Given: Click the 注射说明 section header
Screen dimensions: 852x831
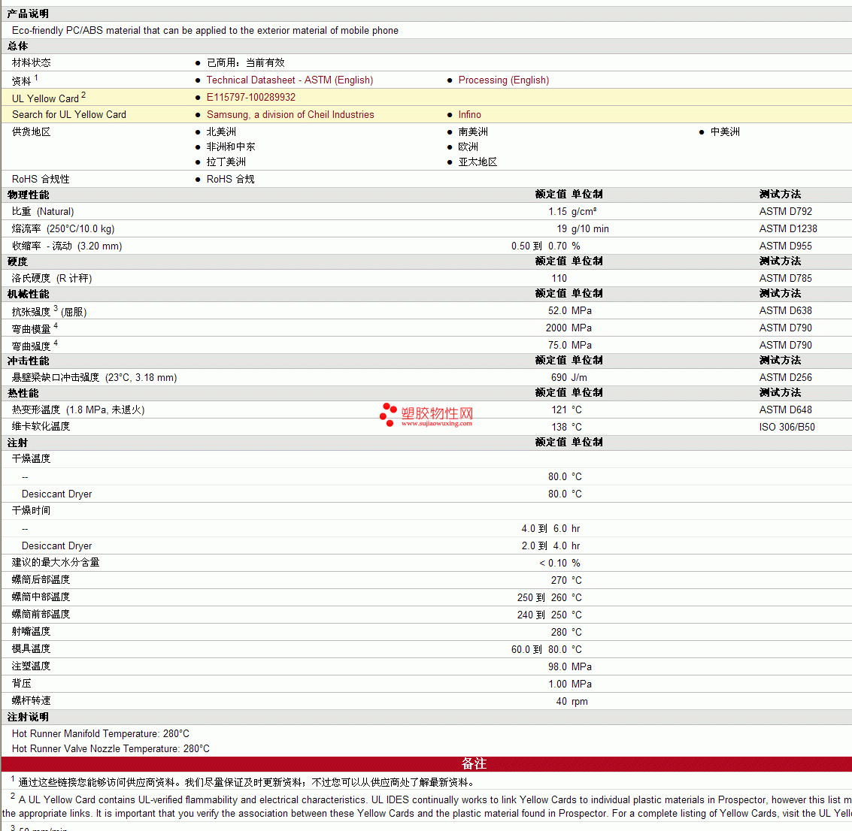Looking at the screenshot, I should (x=28, y=718).
